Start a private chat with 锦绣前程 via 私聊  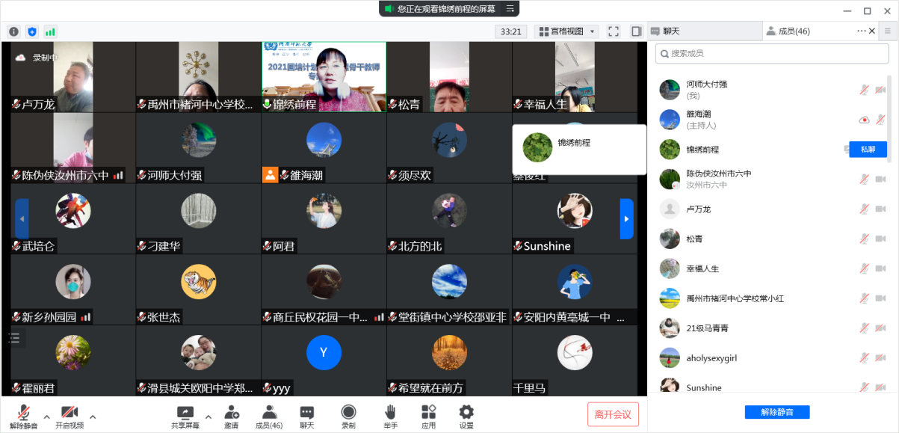point(867,149)
